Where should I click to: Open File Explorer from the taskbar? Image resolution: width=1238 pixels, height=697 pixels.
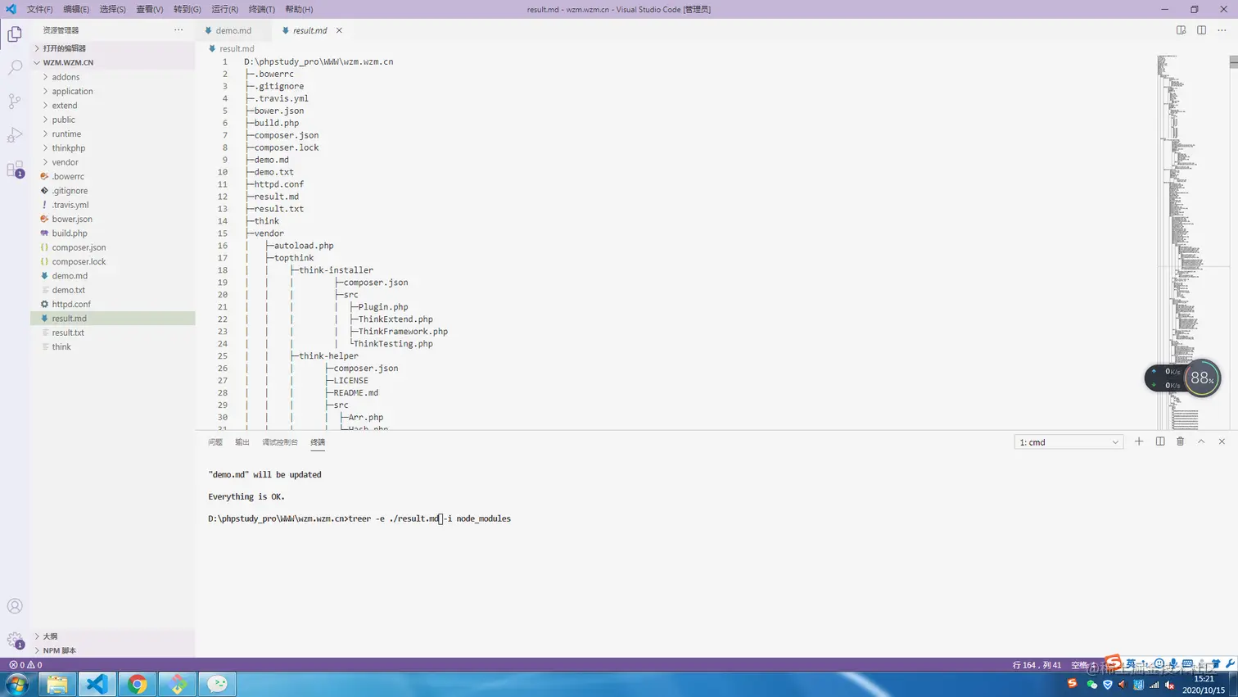click(x=57, y=684)
